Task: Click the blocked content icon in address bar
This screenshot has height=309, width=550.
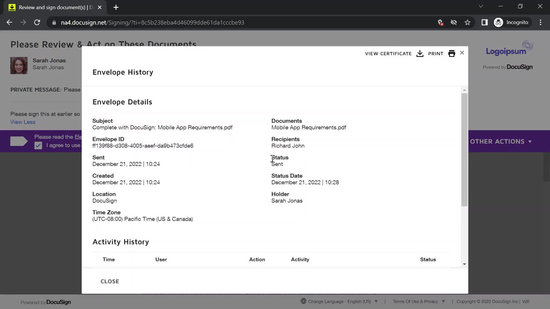Action: (440, 22)
